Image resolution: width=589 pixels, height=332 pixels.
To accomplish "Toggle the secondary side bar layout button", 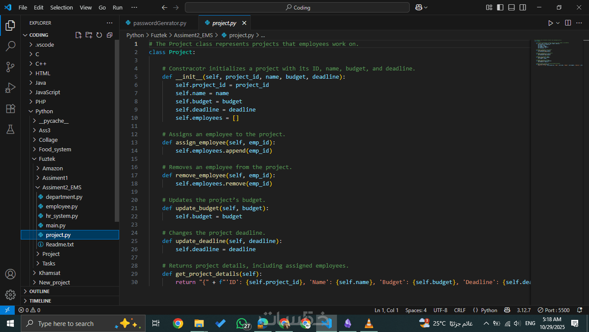I will click(x=523, y=7).
